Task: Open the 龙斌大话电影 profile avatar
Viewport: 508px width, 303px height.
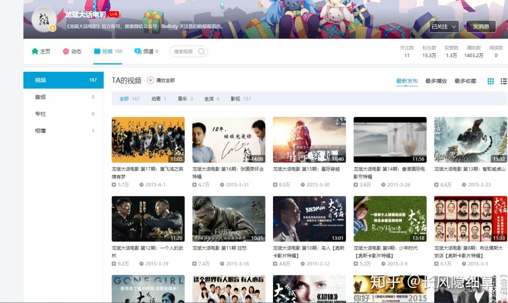Action: pos(44,19)
